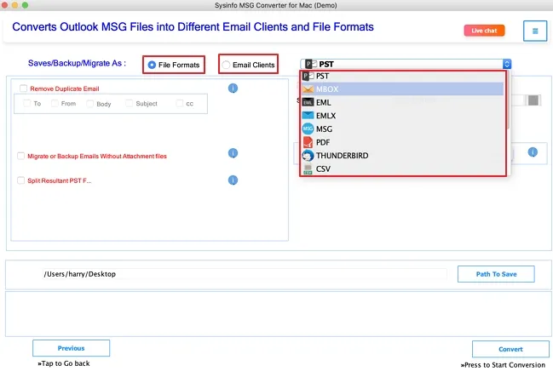Click the PDF file icon
The image size is (553, 377).
pos(308,142)
